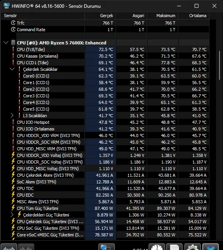The image size is (223, 250).
Task: Expand the L3 Sıcaklıkları subtree
Action: click(x=12, y=115)
